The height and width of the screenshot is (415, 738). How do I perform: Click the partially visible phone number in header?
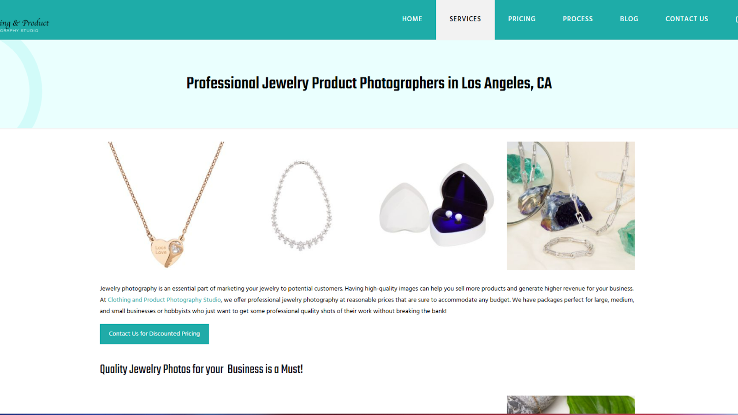coord(736,19)
